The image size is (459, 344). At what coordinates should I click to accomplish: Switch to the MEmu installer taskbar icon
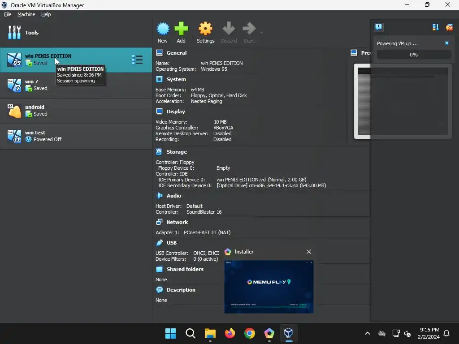coord(269,333)
